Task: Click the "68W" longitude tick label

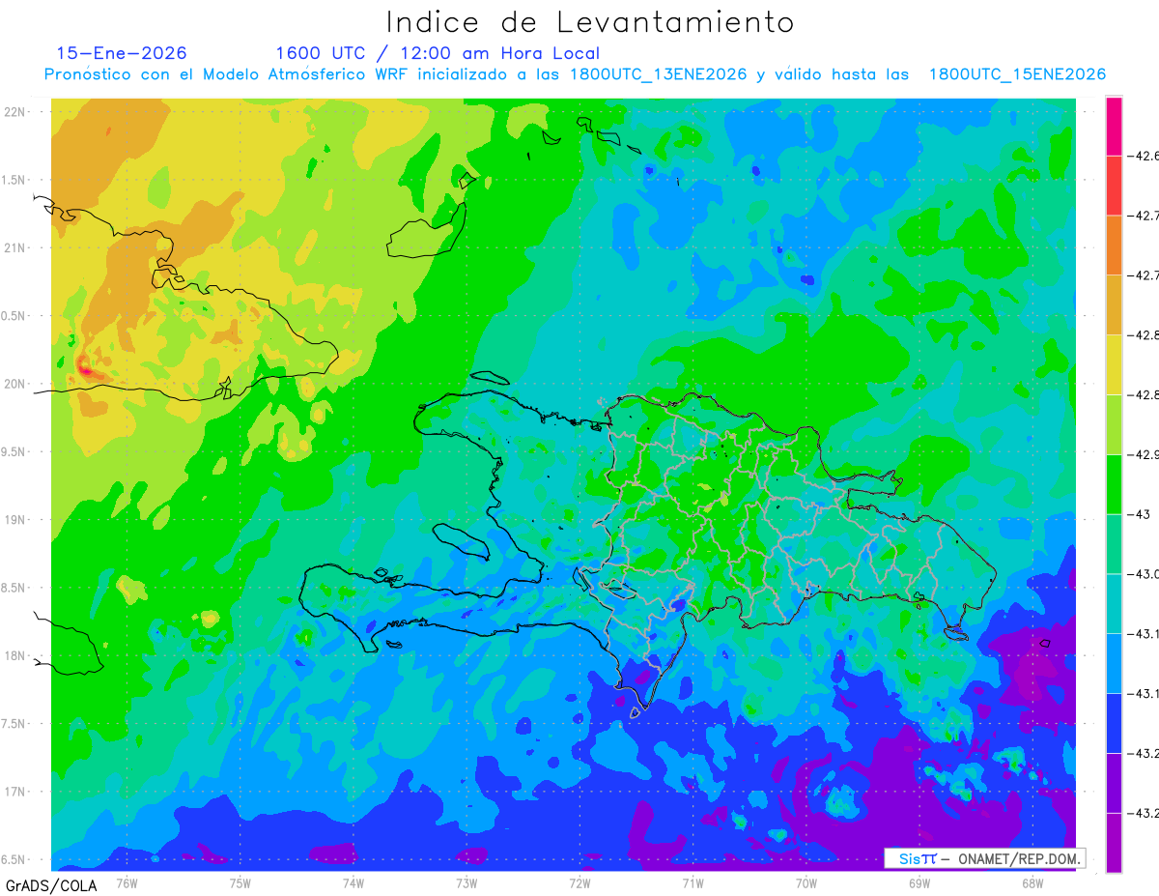Action: coord(1032,883)
